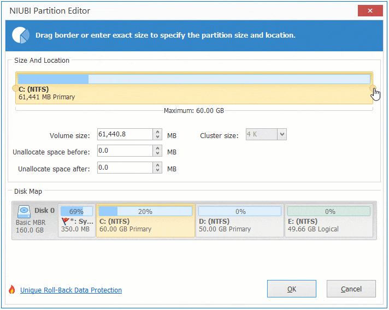Close the NIUBI Partition Editor dialog
Image resolution: width=389 pixels, height=310 pixels.
pos(369,11)
